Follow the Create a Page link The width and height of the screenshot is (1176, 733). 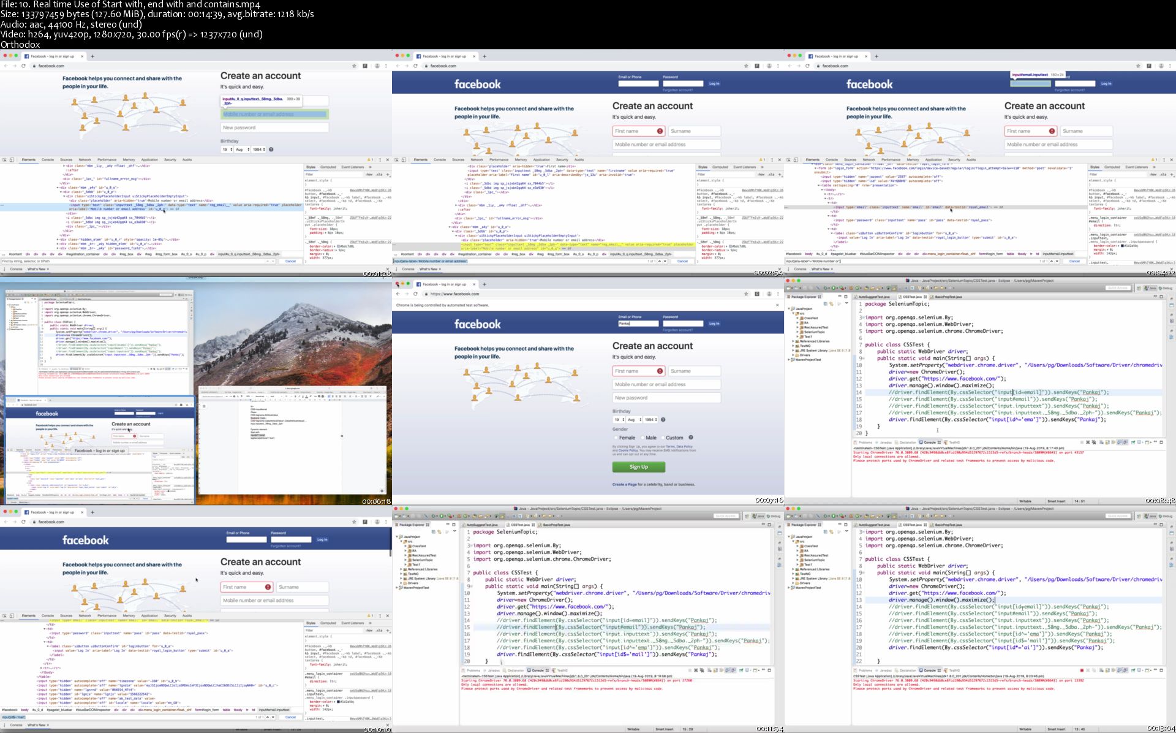624,485
